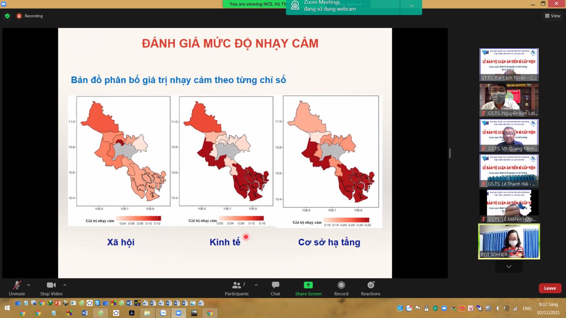Image resolution: width=566 pixels, height=318 pixels.
Task: Leave the meeting
Action: [x=550, y=288]
